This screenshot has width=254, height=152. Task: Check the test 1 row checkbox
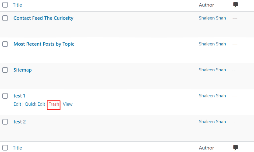click(x=5, y=96)
